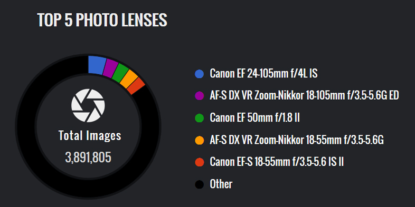The image size is (415, 207).
Task: Select the red donut chart segment
Action: click(x=136, y=86)
